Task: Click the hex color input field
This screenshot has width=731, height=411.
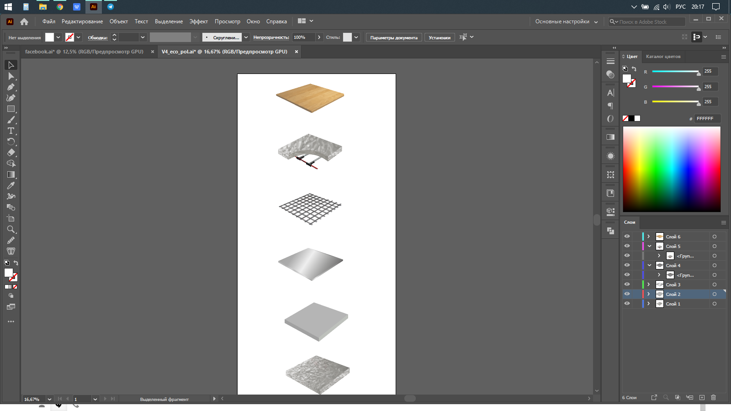Action: point(707,119)
